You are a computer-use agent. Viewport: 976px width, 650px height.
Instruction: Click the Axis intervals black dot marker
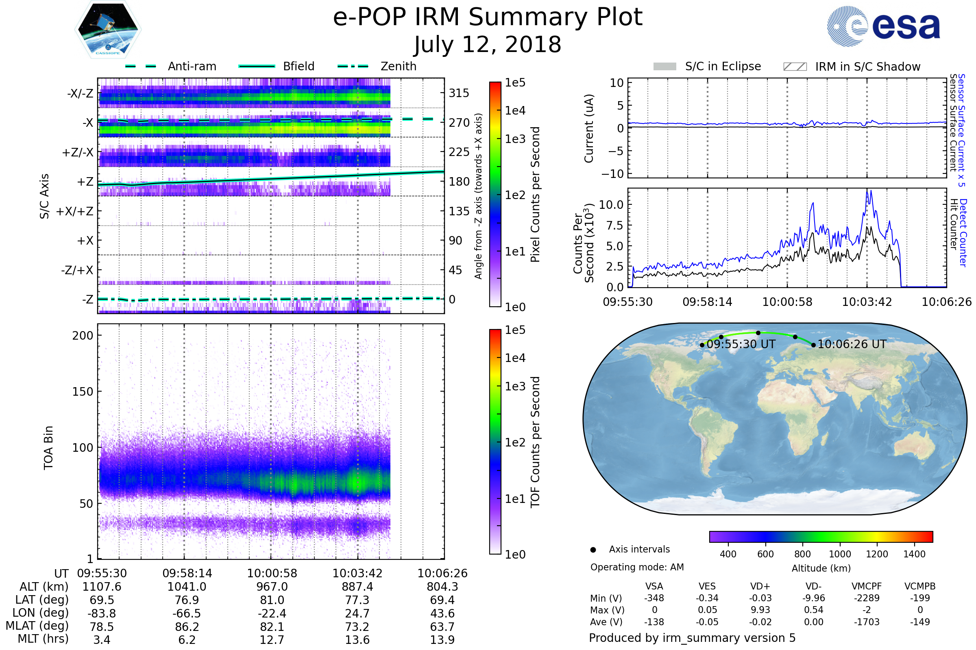pyautogui.click(x=593, y=550)
